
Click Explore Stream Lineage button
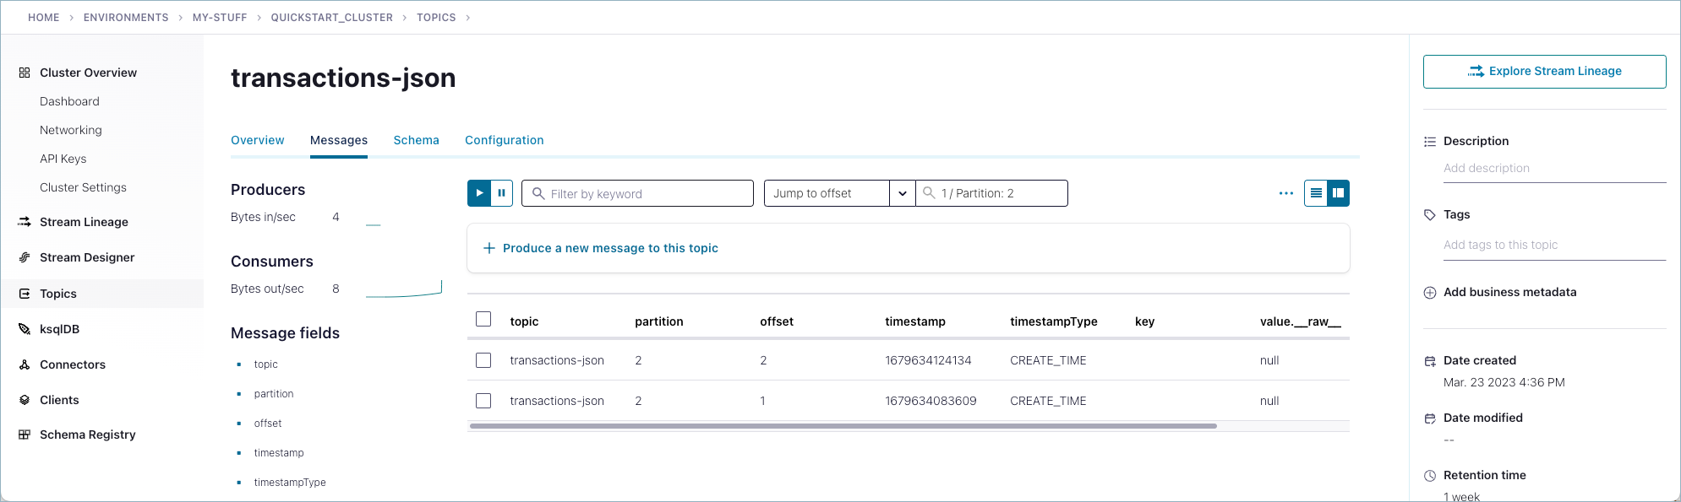(1544, 72)
